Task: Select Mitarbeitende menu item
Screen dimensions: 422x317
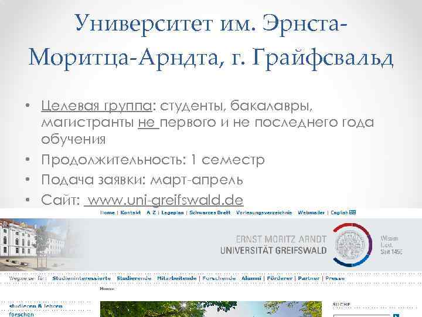Action: click(x=177, y=278)
